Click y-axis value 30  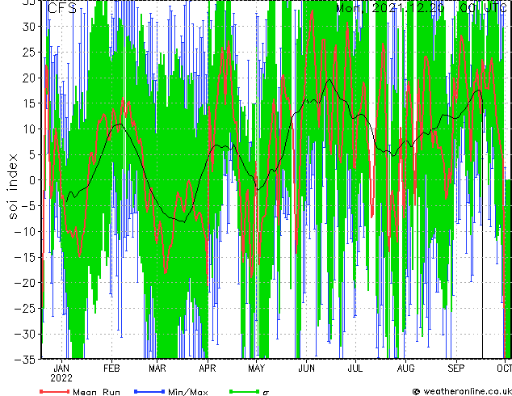tap(29, 27)
